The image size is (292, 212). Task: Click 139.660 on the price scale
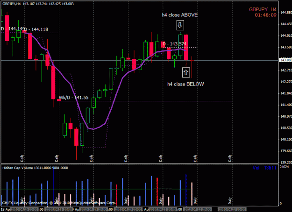click(286, 151)
